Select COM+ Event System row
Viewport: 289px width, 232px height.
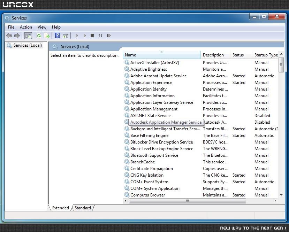tap(200, 182)
